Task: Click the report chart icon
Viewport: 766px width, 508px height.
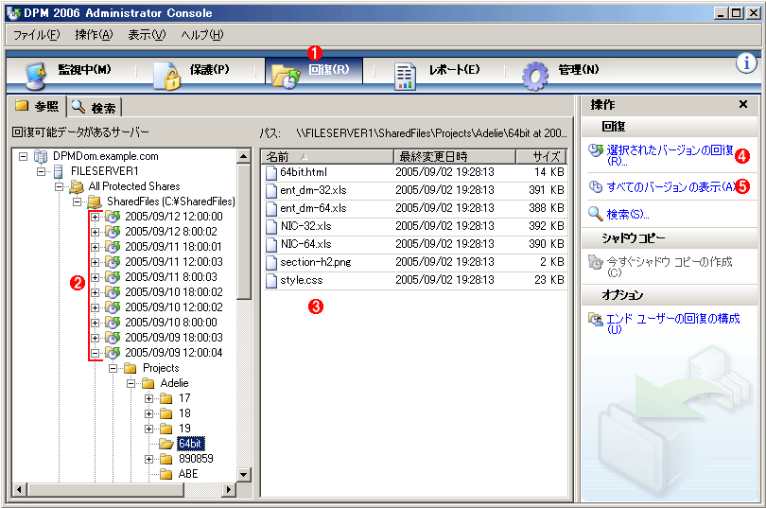Action: pyautogui.click(x=405, y=77)
